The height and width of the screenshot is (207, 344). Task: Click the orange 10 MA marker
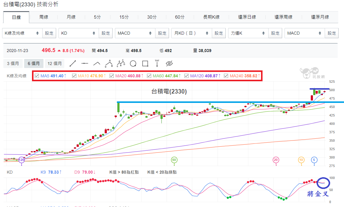point(301,160)
